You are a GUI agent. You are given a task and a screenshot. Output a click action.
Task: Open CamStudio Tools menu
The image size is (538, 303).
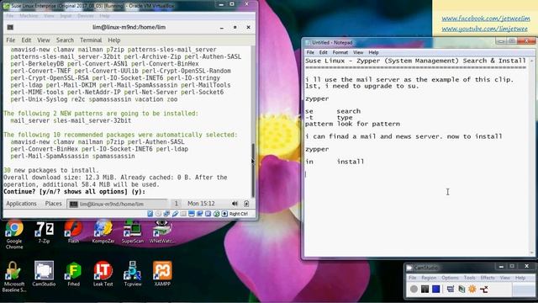tap(469, 278)
